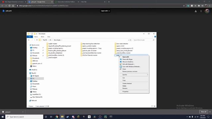Switch to the View ribbon tab
This screenshot has height=119, width=212.
pos(49,37)
